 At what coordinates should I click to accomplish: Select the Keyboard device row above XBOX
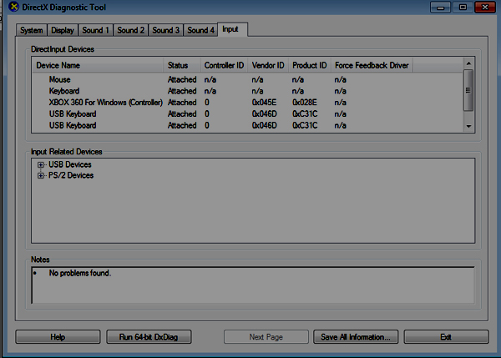[248, 91]
